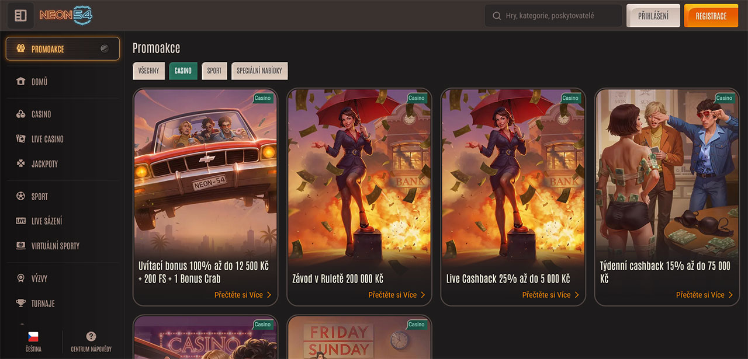This screenshot has height=359, width=748.
Task: Show the Všechny promotions tab
Action: 148,71
